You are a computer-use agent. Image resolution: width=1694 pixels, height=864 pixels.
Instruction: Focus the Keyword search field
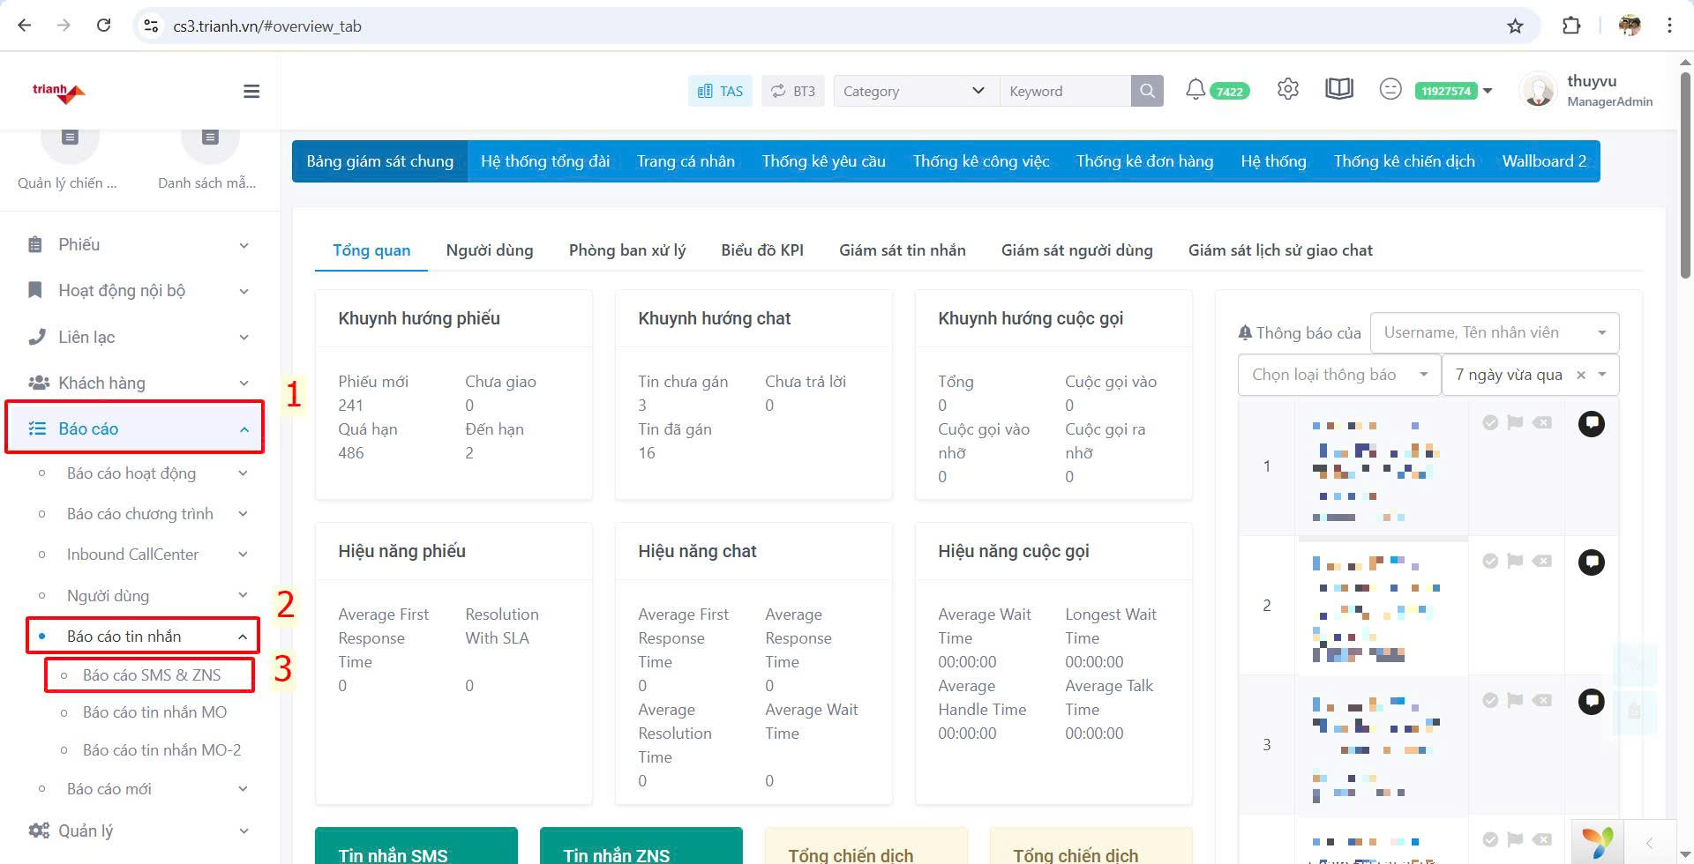tap(1065, 91)
